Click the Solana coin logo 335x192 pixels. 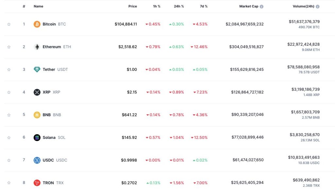(x=37, y=137)
